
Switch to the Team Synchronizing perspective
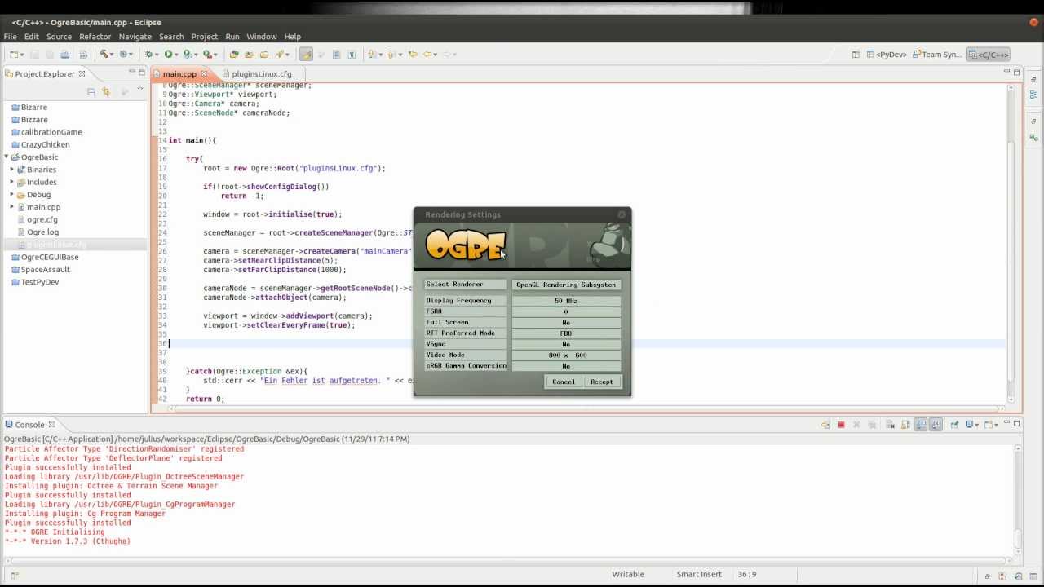[x=936, y=55]
